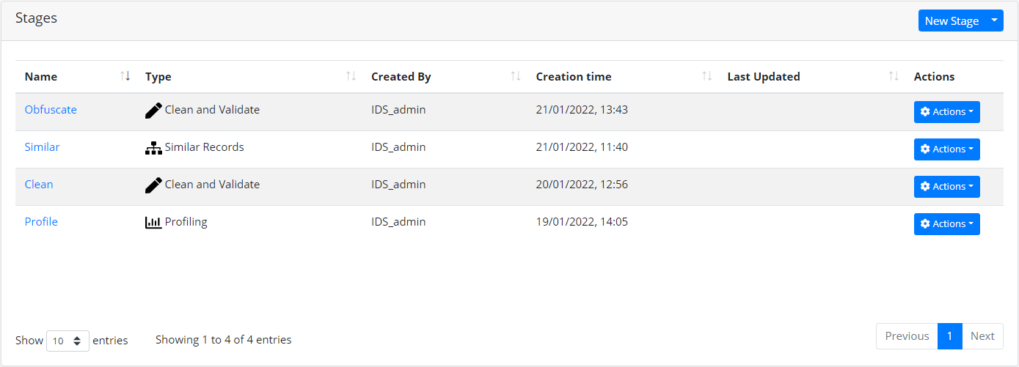Open Actions dropdown for Profile stage
The width and height of the screenshot is (1019, 367).
pos(946,224)
